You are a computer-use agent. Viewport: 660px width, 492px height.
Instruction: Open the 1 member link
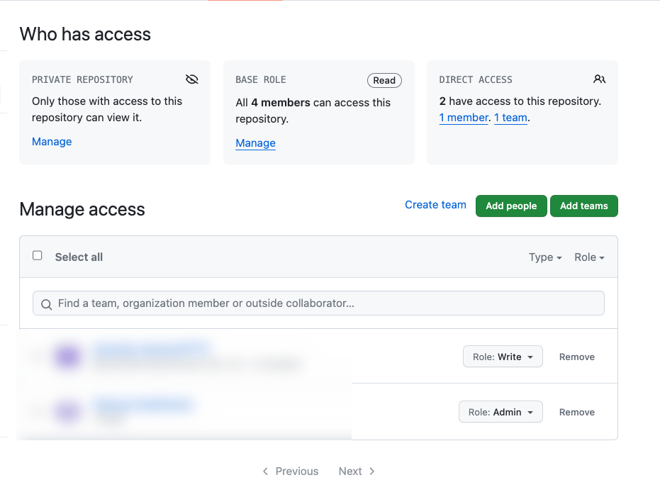pyautogui.click(x=464, y=118)
